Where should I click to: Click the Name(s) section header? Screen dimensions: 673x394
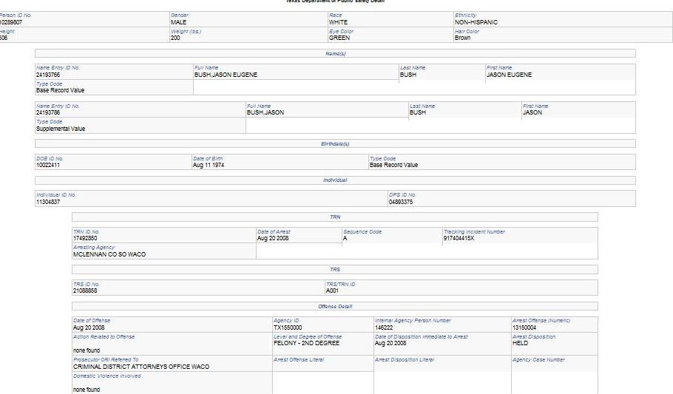pos(335,53)
